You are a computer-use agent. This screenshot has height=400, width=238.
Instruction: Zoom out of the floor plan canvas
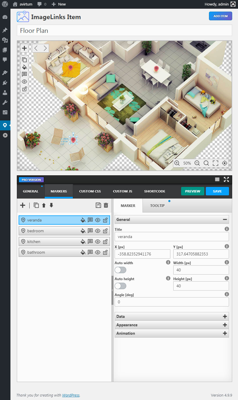pyautogui.click(x=197, y=163)
